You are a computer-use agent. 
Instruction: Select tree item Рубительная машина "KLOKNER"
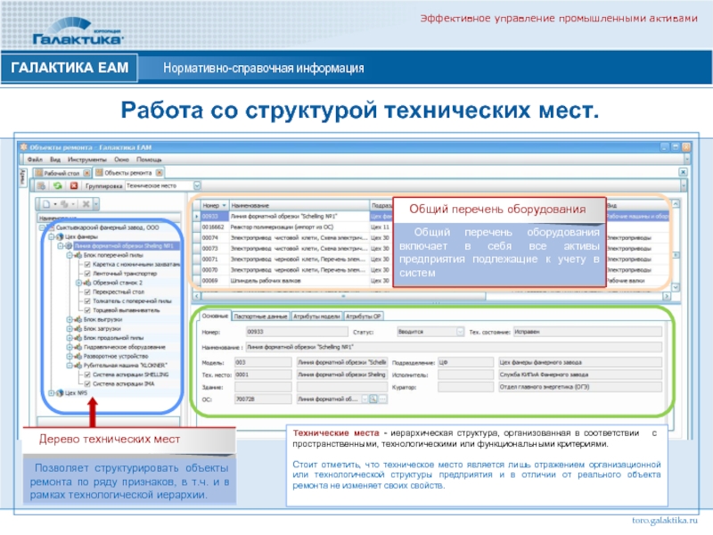(126, 365)
